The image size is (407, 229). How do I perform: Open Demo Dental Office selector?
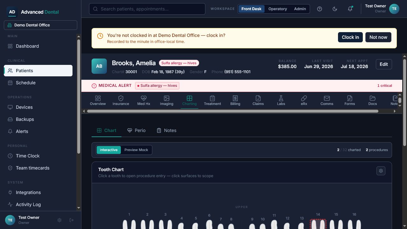40,25
